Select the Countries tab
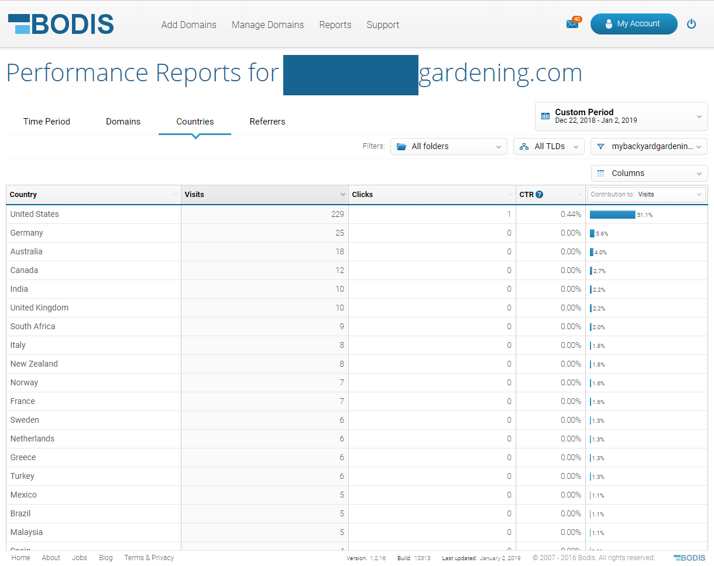The image size is (714, 566). pos(195,122)
